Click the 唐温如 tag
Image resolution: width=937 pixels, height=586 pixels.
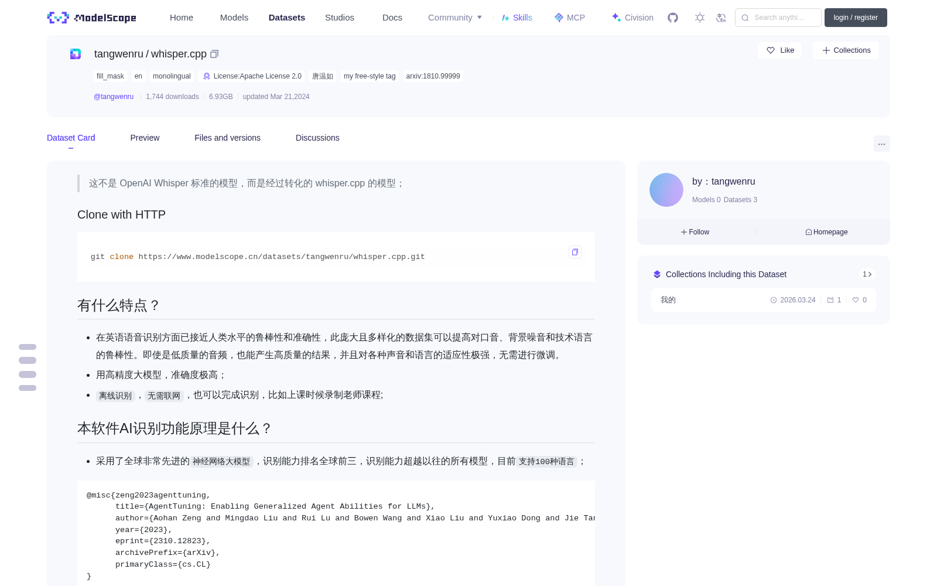(323, 76)
